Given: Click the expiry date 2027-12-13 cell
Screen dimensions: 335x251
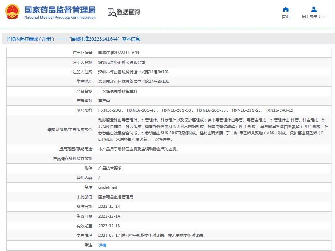Looking at the screenshot, I should (109, 226).
